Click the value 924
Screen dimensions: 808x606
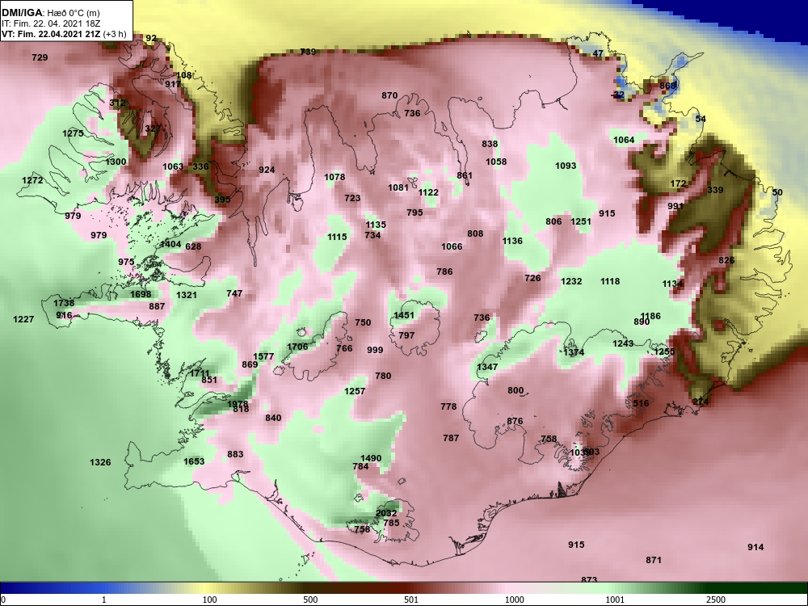pos(267,170)
